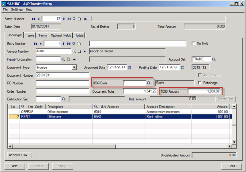Click the Account Description column header

168,106
